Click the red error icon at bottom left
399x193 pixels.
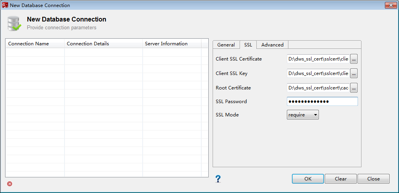tap(10, 184)
